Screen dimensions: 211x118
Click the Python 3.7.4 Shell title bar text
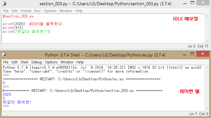105,55
